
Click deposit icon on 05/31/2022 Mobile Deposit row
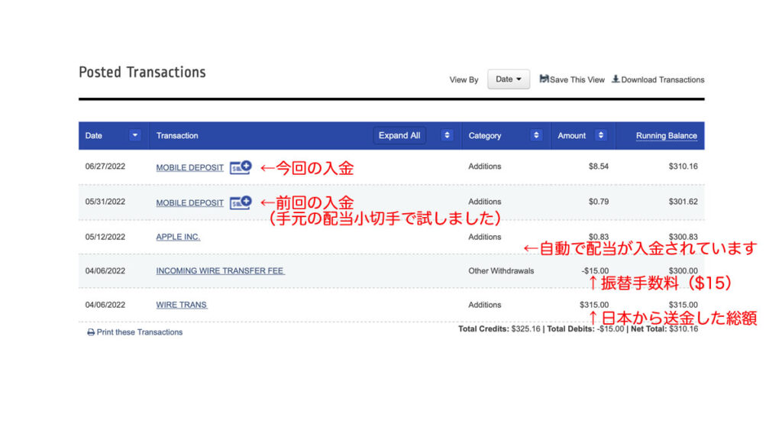coord(241,202)
